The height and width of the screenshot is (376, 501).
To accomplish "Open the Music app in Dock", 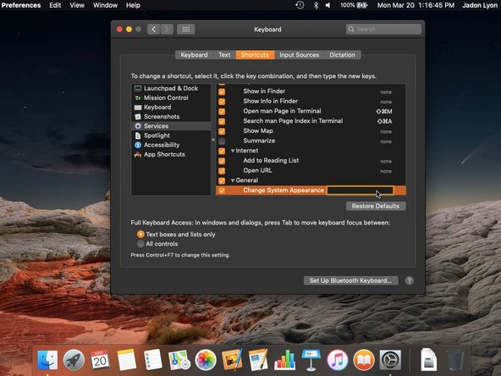I will pyautogui.click(x=338, y=360).
